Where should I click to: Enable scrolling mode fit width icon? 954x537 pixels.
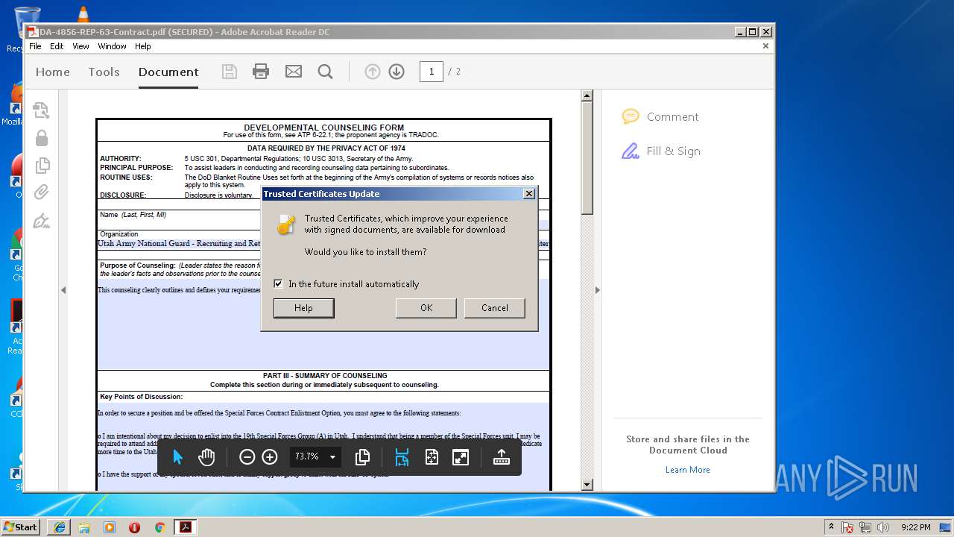click(x=402, y=457)
